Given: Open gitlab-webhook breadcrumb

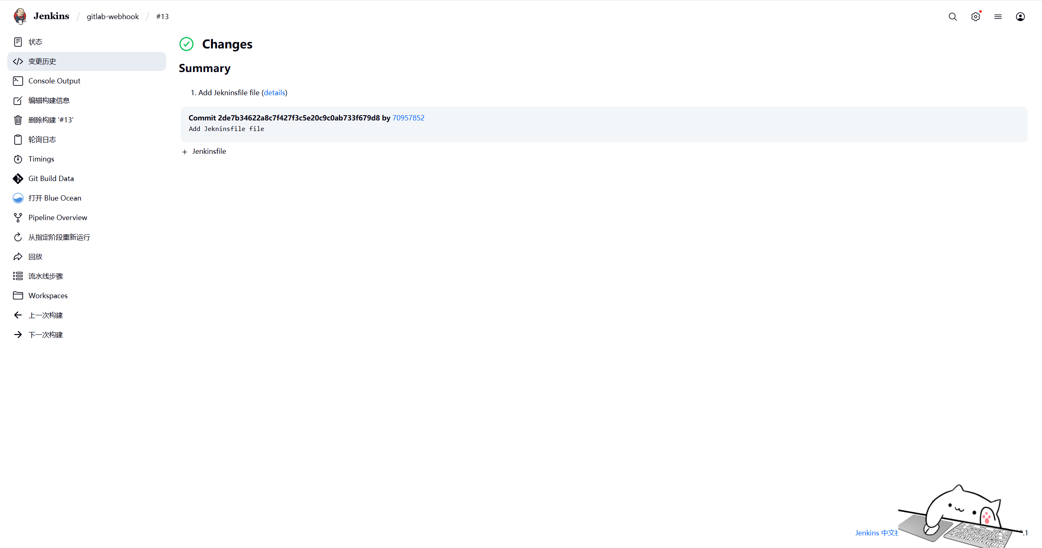Looking at the screenshot, I should (x=113, y=17).
